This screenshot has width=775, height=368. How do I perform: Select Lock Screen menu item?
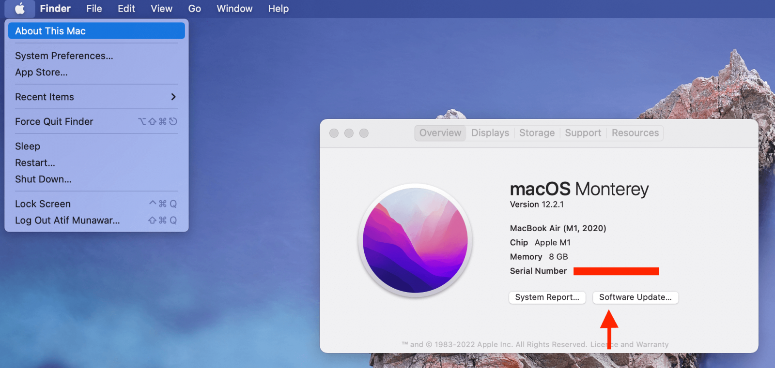click(43, 204)
